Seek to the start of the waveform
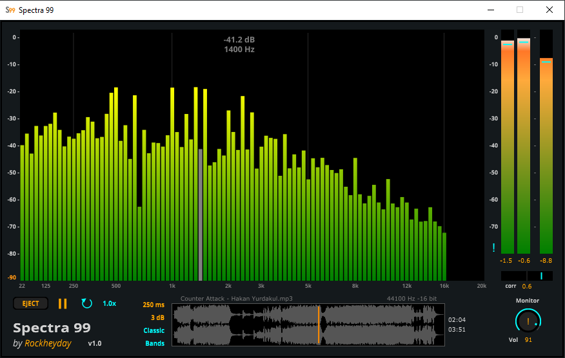 (175, 325)
